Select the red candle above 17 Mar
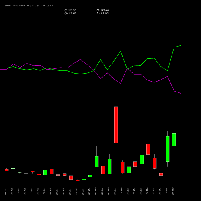Image resolution: width=201 pixels, height=201 pixels. click(155, 163)
